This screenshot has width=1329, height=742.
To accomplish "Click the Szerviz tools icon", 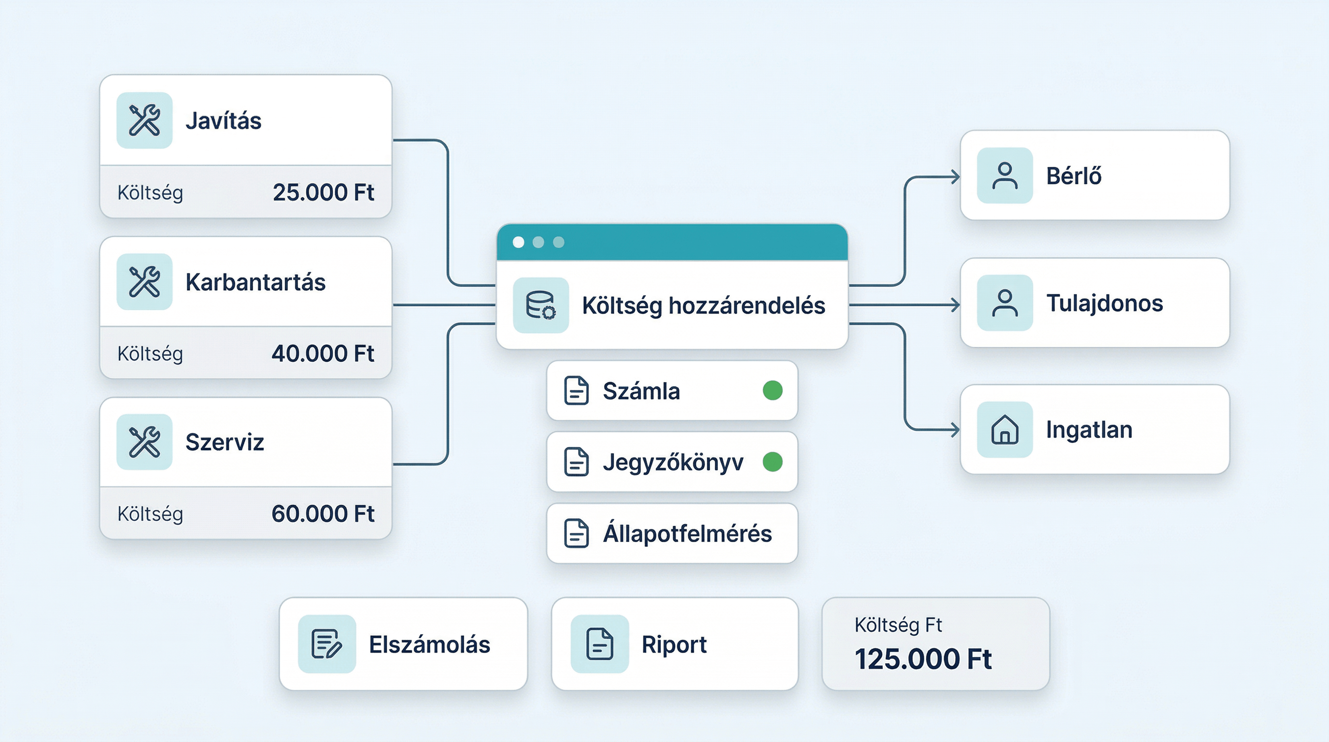I will coord(144,442).
